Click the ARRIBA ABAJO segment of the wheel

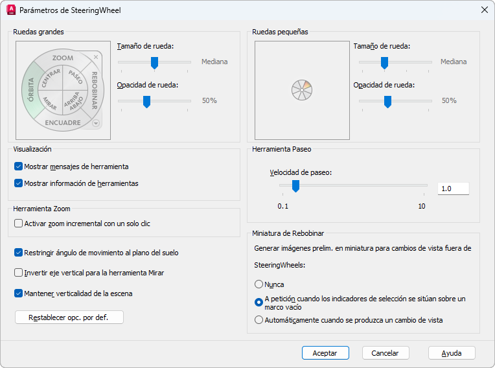point(75,102)
